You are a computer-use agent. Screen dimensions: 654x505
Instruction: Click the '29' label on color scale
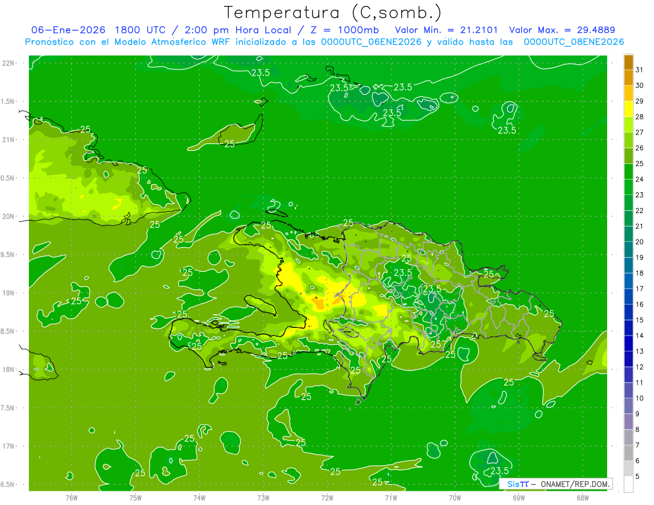640,101
